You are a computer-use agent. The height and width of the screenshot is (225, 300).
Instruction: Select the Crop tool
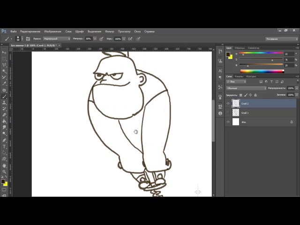(4, 77)
